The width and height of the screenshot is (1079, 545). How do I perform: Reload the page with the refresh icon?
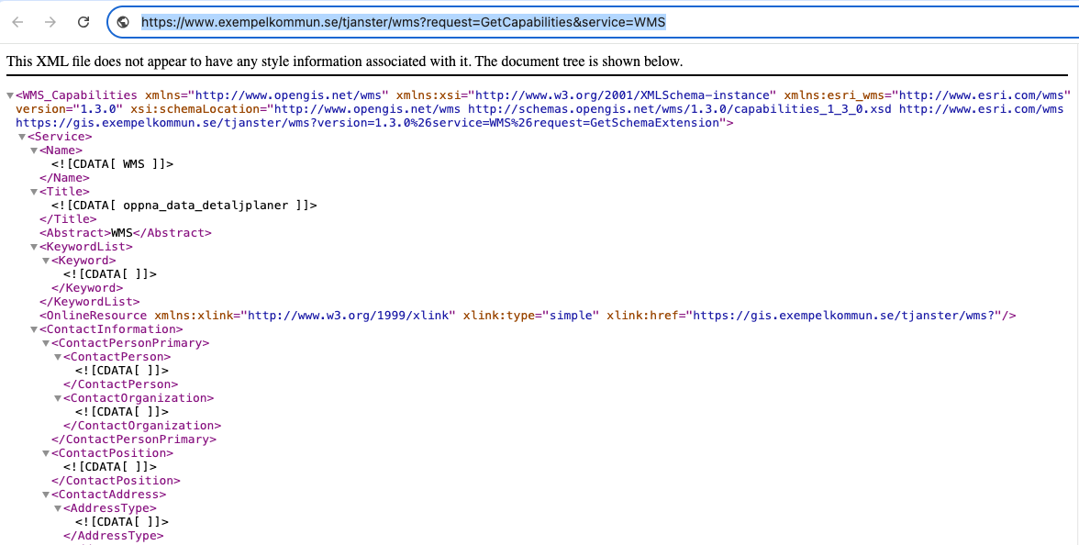point(83,22)
